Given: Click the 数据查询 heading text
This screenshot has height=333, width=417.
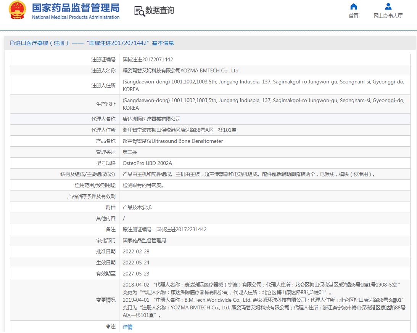Looking at the screenshot, I should (x=159, y=10).
